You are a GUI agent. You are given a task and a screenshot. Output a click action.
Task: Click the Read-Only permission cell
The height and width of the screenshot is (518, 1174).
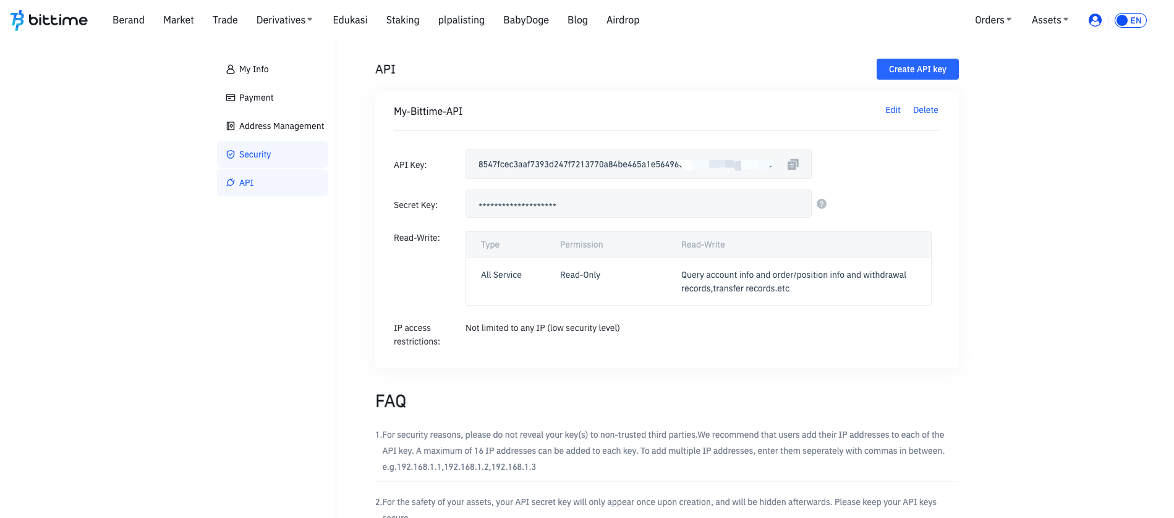click(x=580, y=275)
